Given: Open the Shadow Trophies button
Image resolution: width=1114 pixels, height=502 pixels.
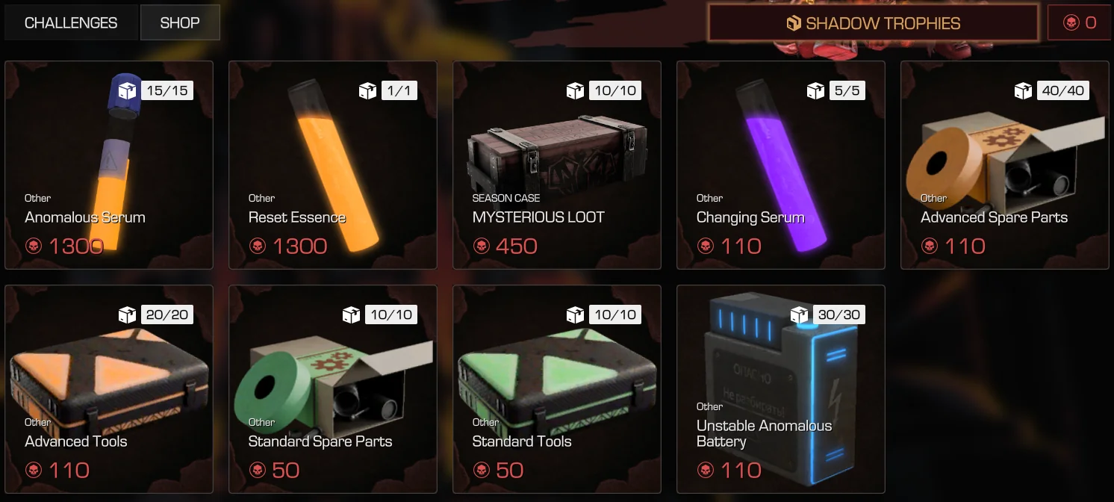Looking at the screenshot, I should pos(873,23).
